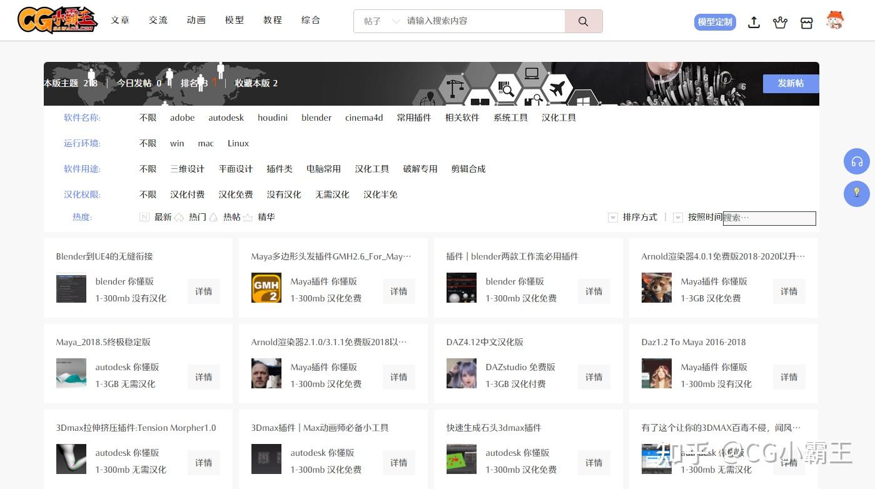Filter software name by cinema4d

(x=364, y=118)
